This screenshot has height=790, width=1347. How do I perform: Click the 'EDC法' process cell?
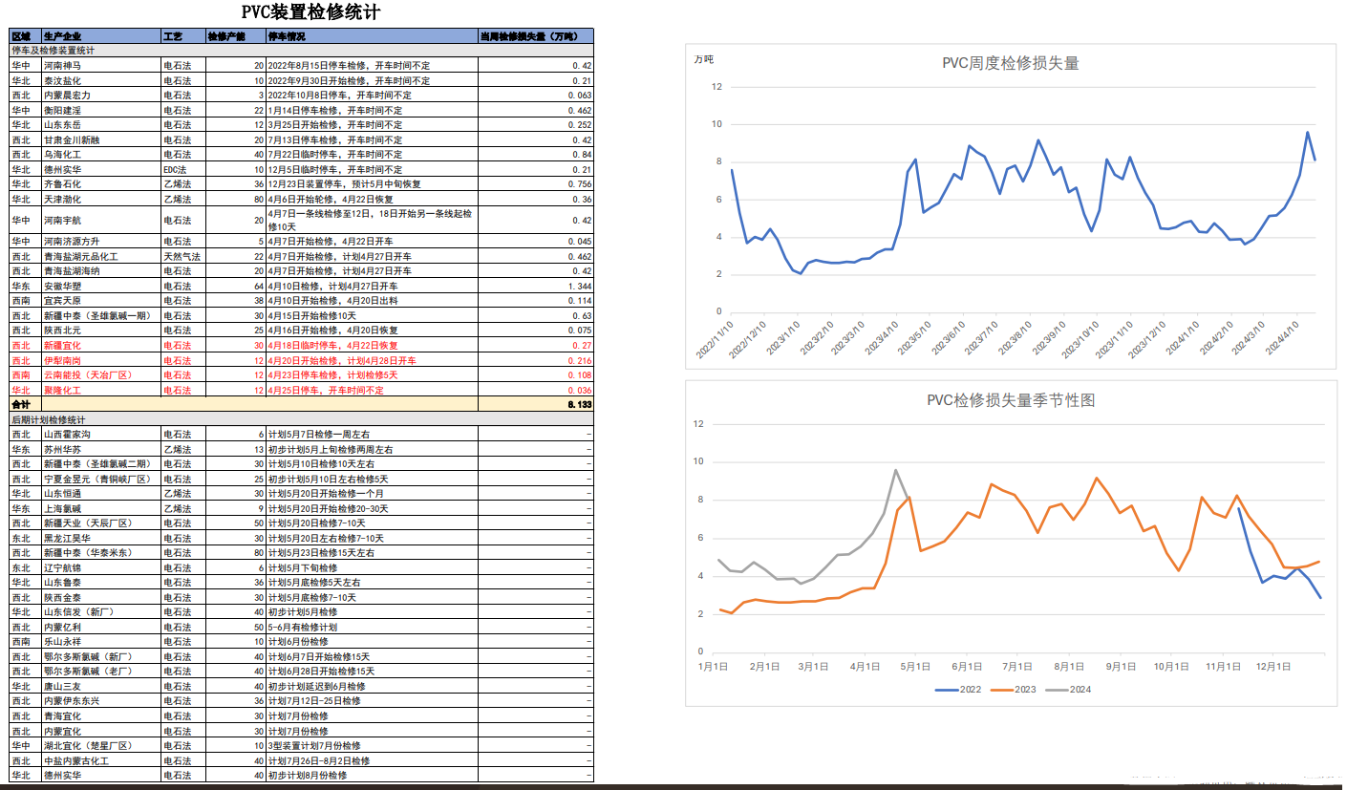[x=183, y=170]
